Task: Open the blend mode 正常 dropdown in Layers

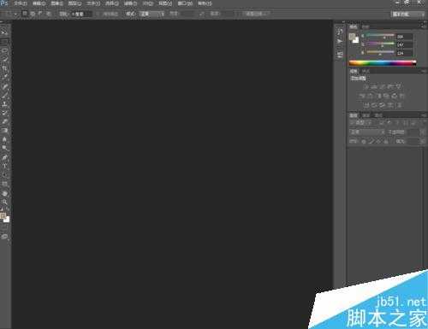Action: pos(367,132)
